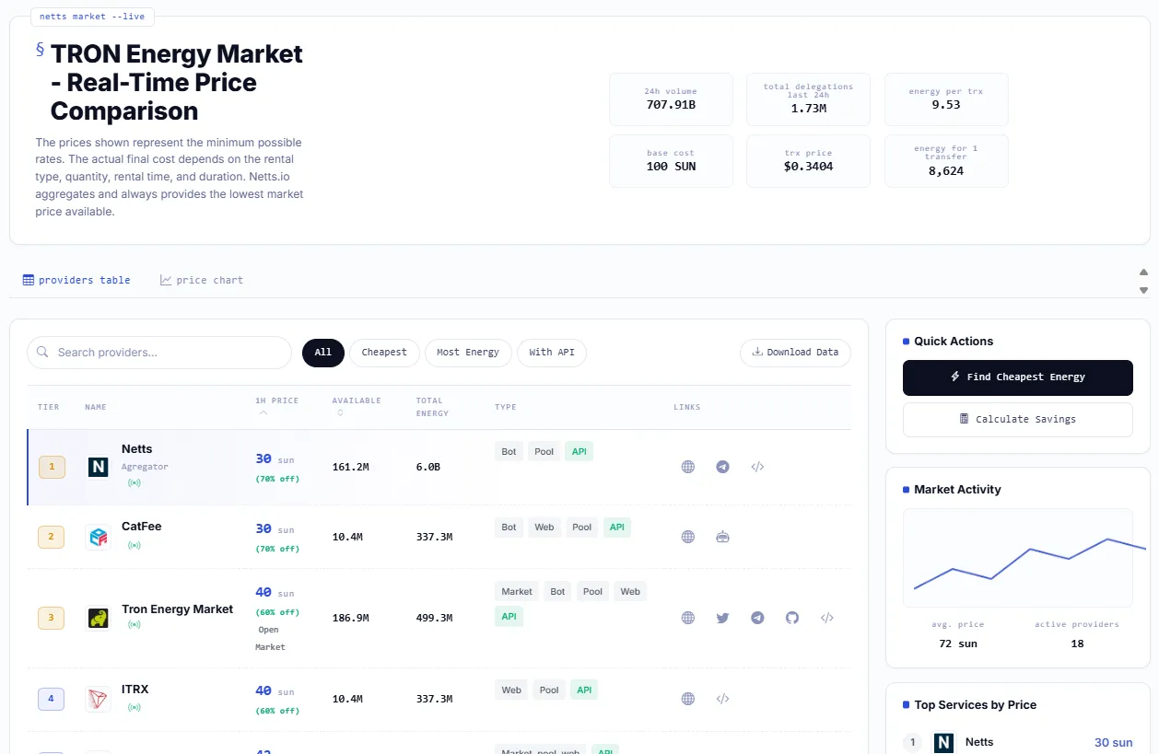This screenshot has width=1159, height=754.
Task: Click the ITRX provider logo
Action: (98, 699)
